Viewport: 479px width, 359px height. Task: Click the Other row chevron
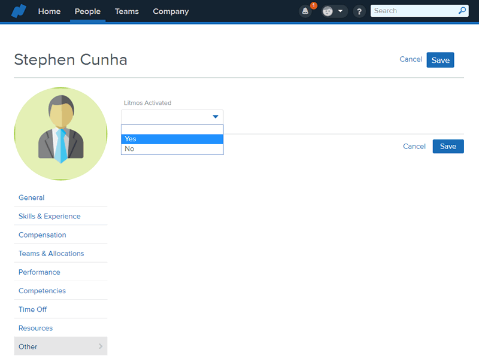pyautogui.click(x=101, y=346)
